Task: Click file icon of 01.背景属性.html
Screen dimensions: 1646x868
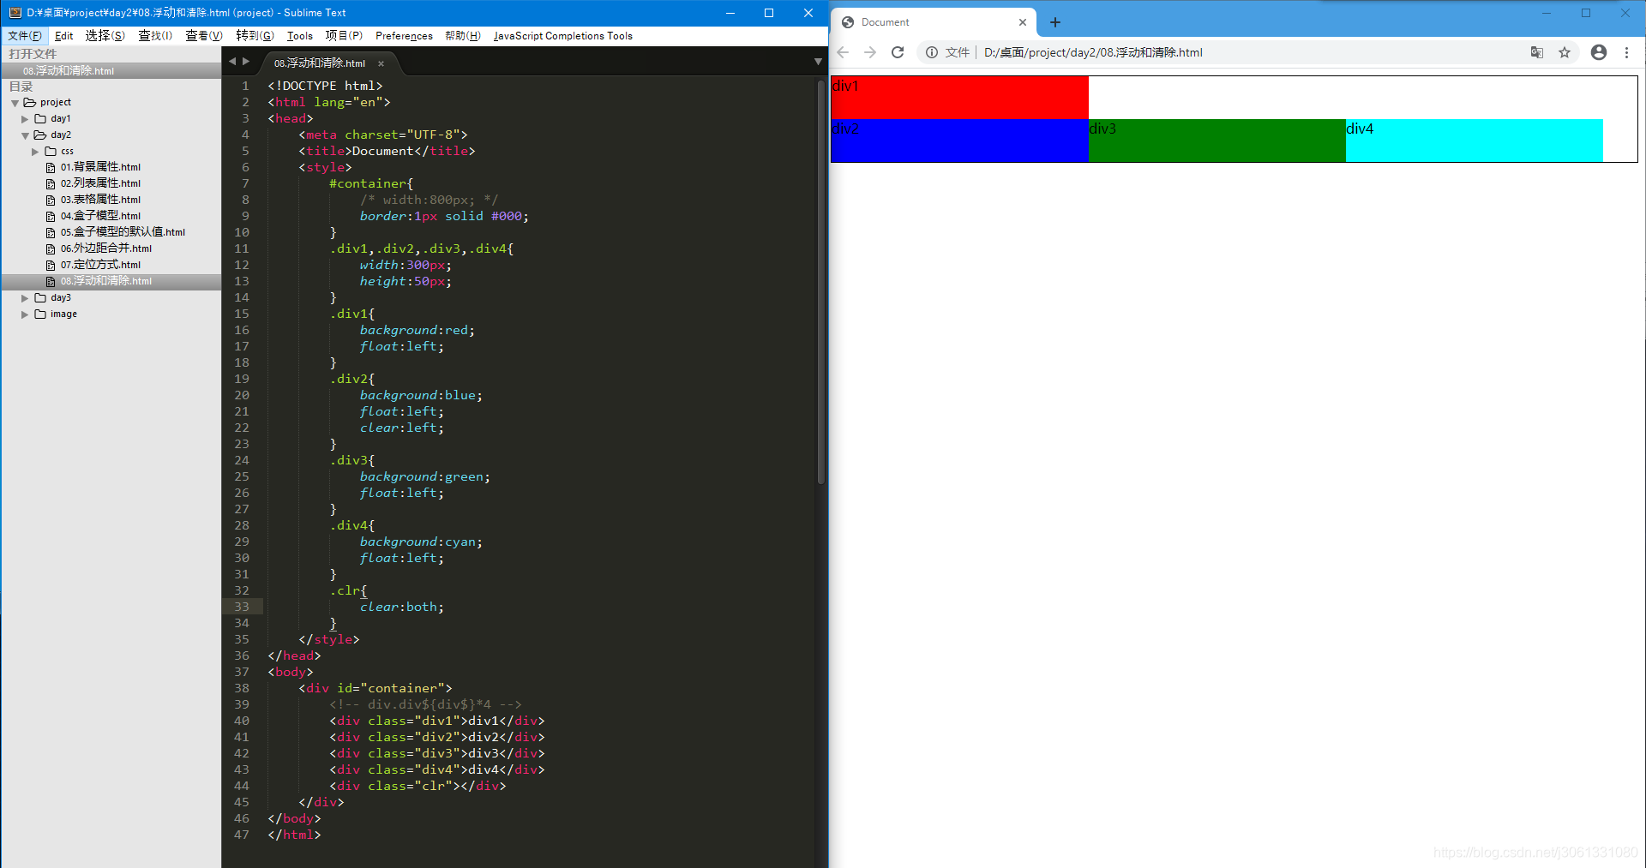Action: pyautogui.click(x=51, y=167)
